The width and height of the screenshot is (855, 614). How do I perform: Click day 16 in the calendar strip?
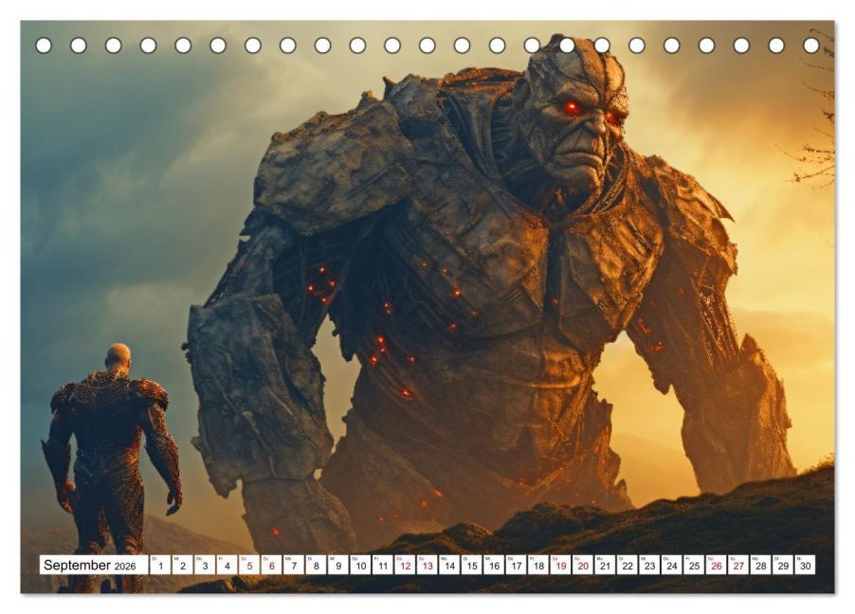click(494, 565)
